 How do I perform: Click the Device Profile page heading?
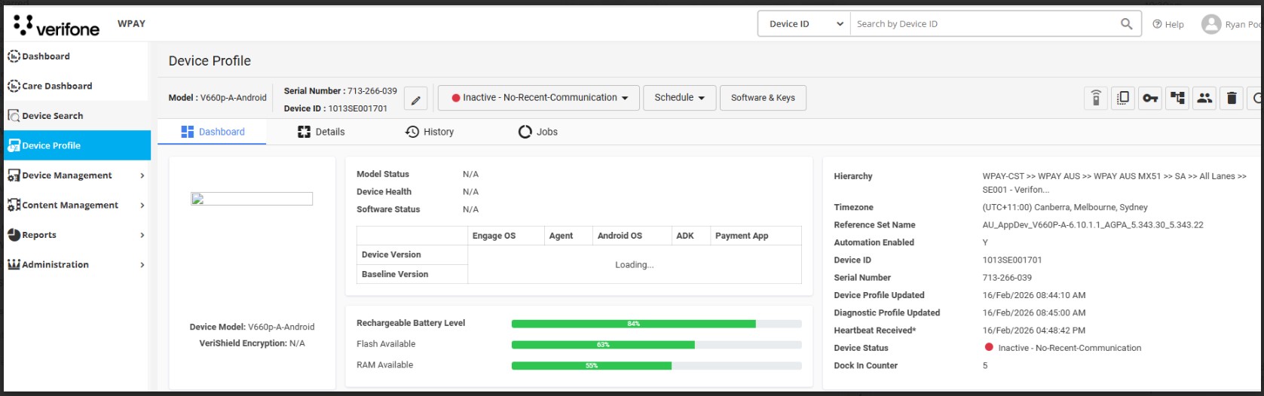pos(210,61)
